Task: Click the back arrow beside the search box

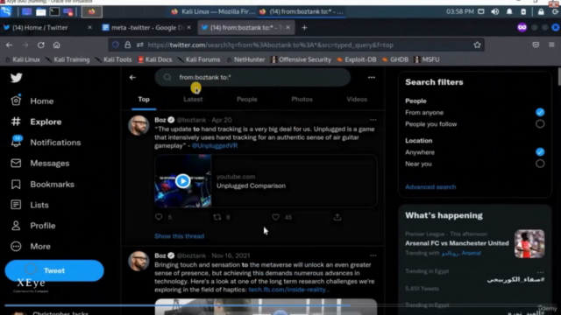Action: point(132,78)
